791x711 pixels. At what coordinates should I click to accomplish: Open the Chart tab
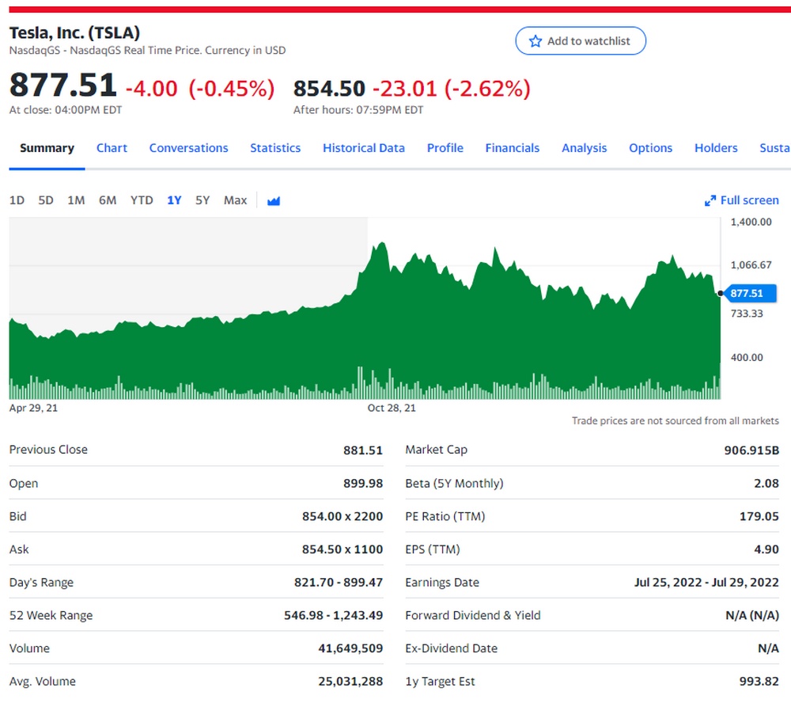112,148
